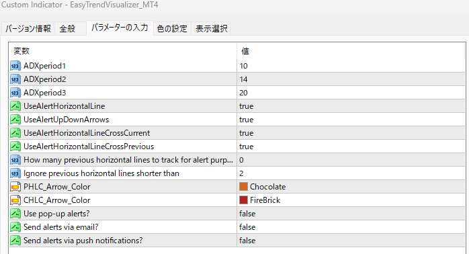Viewport: 469px width, 254px height.
Task: Open the true value of UseAlertHorizontalLineCrossPrevious
Action: coord(351,146)
